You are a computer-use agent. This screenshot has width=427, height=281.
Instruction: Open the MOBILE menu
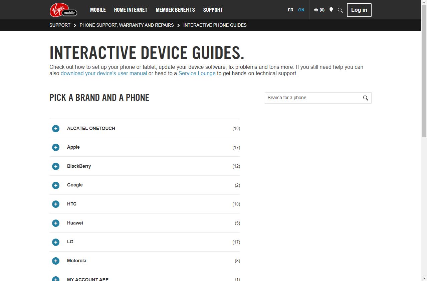(x=97, y=10)
